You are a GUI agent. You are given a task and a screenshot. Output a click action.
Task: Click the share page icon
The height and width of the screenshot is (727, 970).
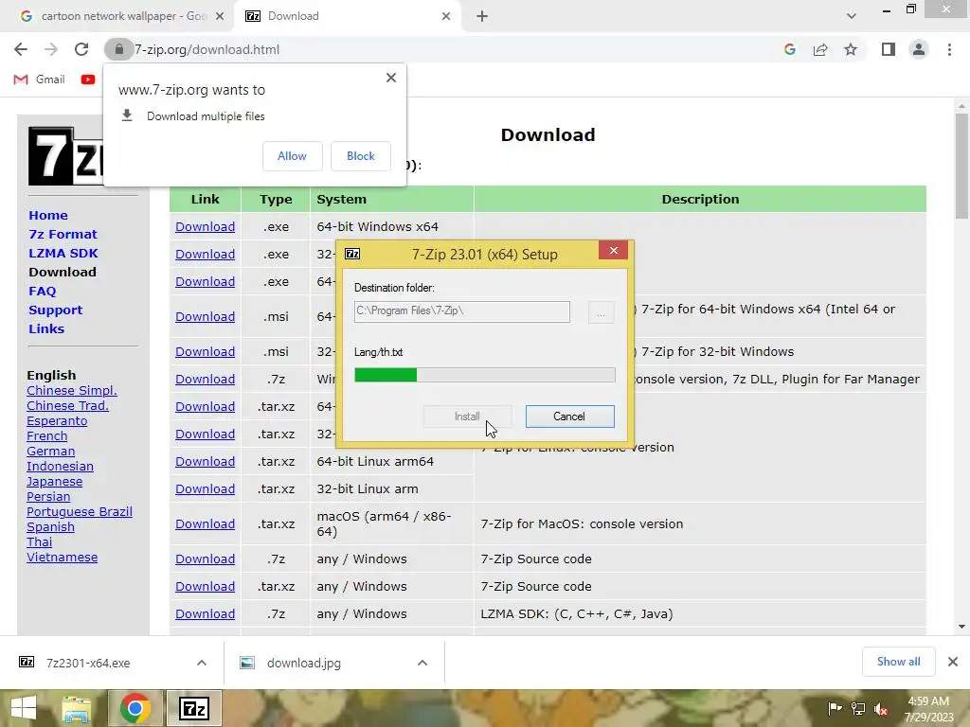[820, 49]
